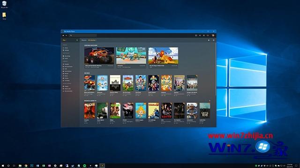Screen dimensions: 300x168
Task: Open the Lion Guard Continue Watching thumbnail
Action: (x=163, y=56)
